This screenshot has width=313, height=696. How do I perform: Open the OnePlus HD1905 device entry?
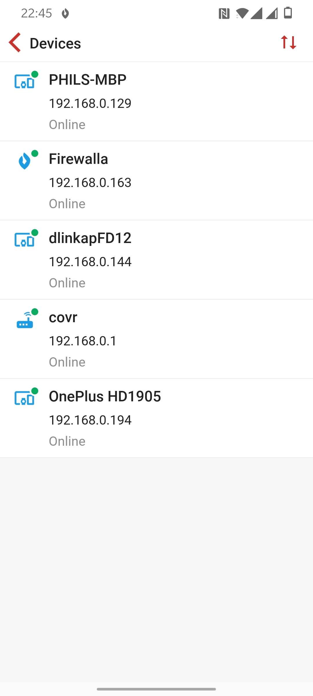click(x=156, y=418)
